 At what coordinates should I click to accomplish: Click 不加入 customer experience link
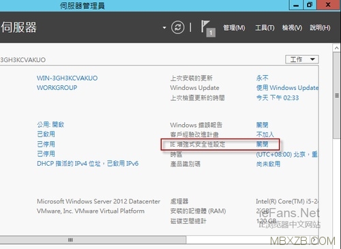(x=265, y=134)
